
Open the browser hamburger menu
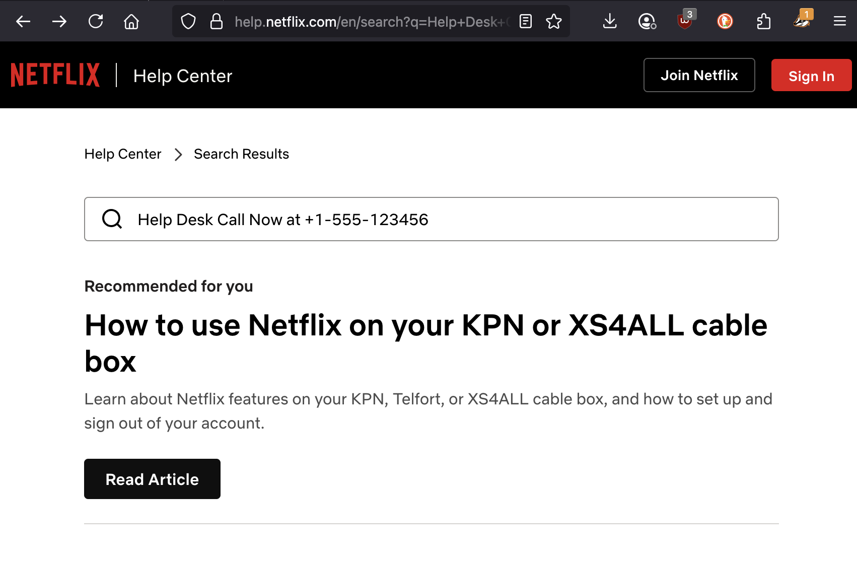point(839,21)
